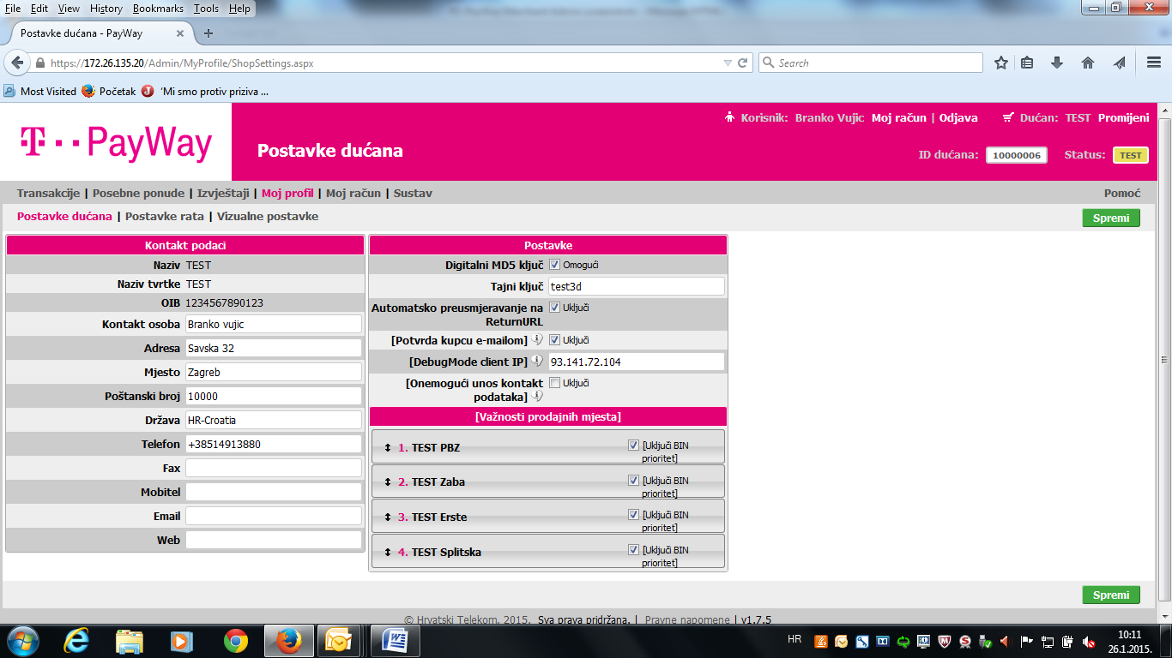The height and width of the screenshot is (658, 1172).
Task: Open the URL bar history dropdown arrow
Action: (x=728, y=63)
